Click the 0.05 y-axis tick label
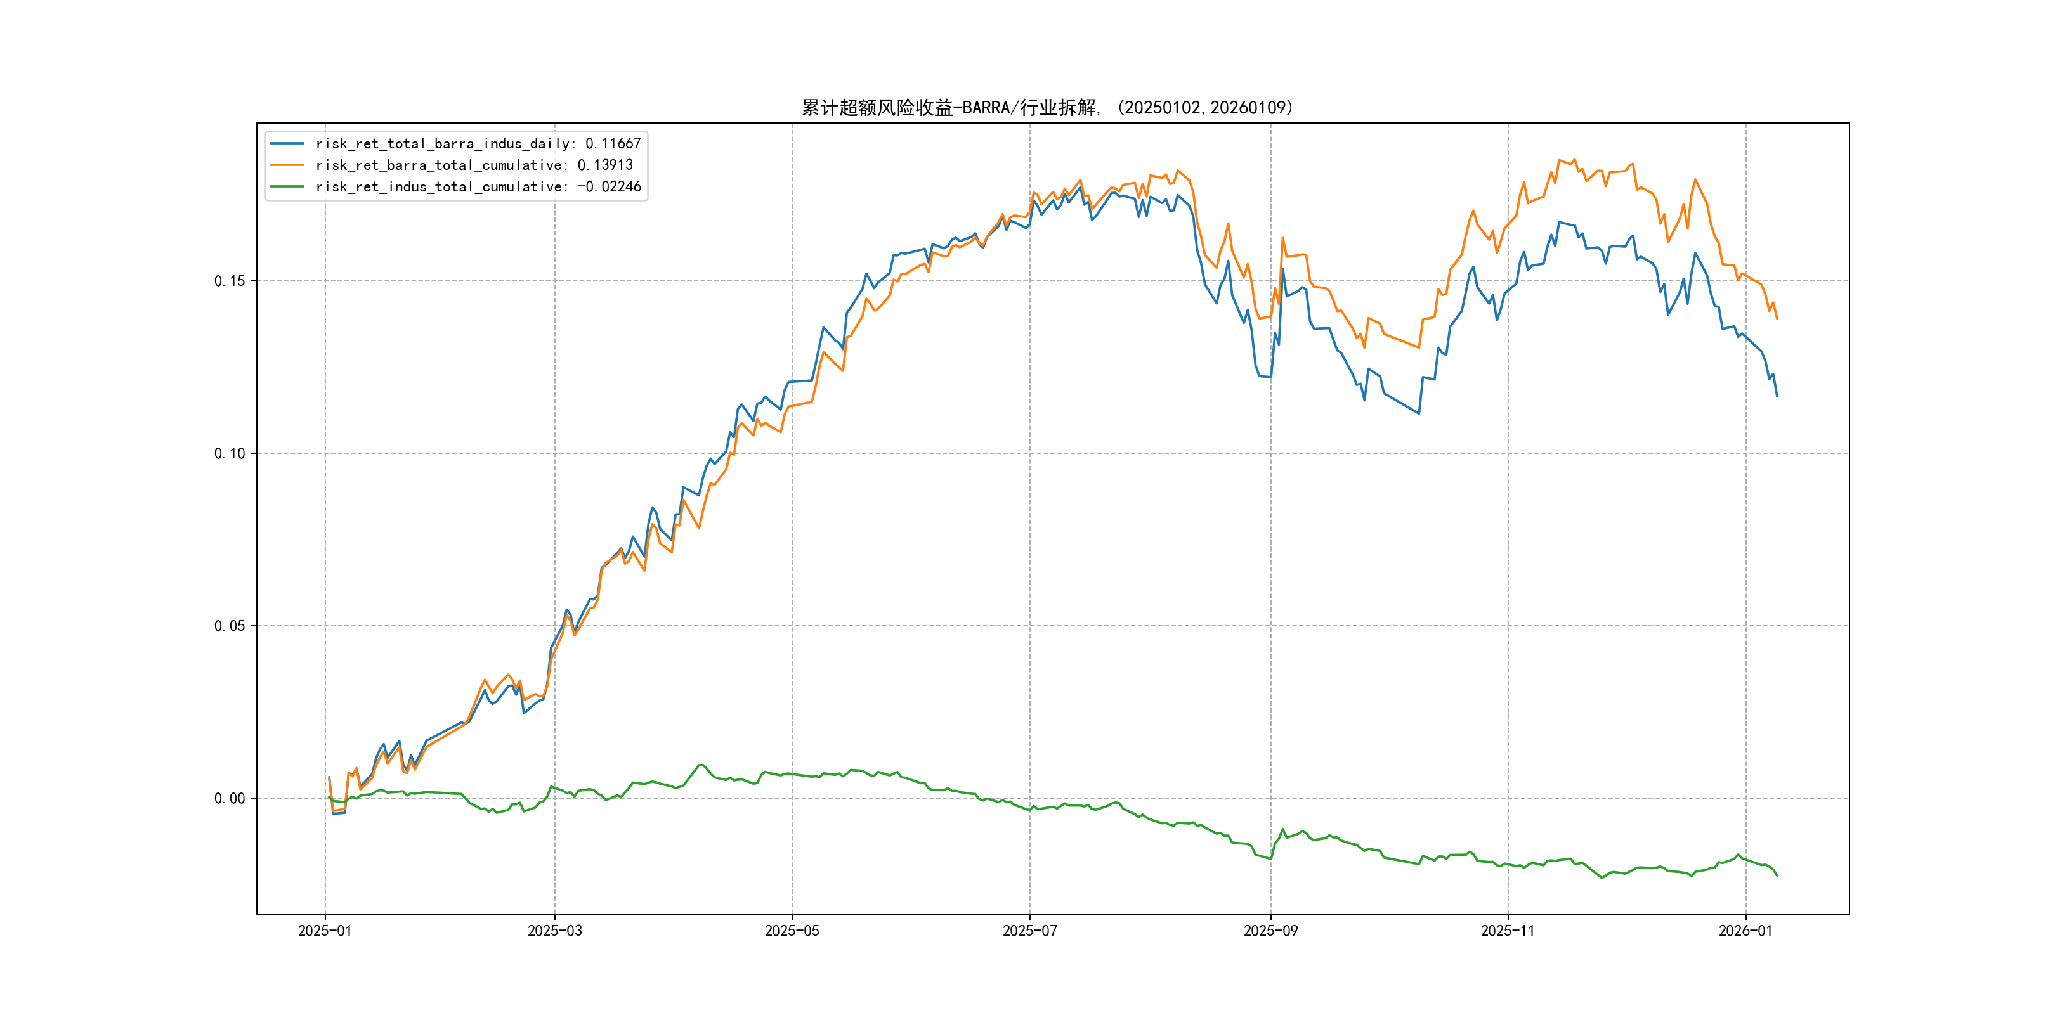This screenshot has width=2055, height=1027. click(230, 626)
